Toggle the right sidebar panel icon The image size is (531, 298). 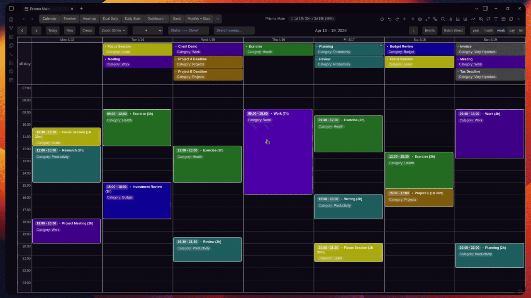click(485, 9)
